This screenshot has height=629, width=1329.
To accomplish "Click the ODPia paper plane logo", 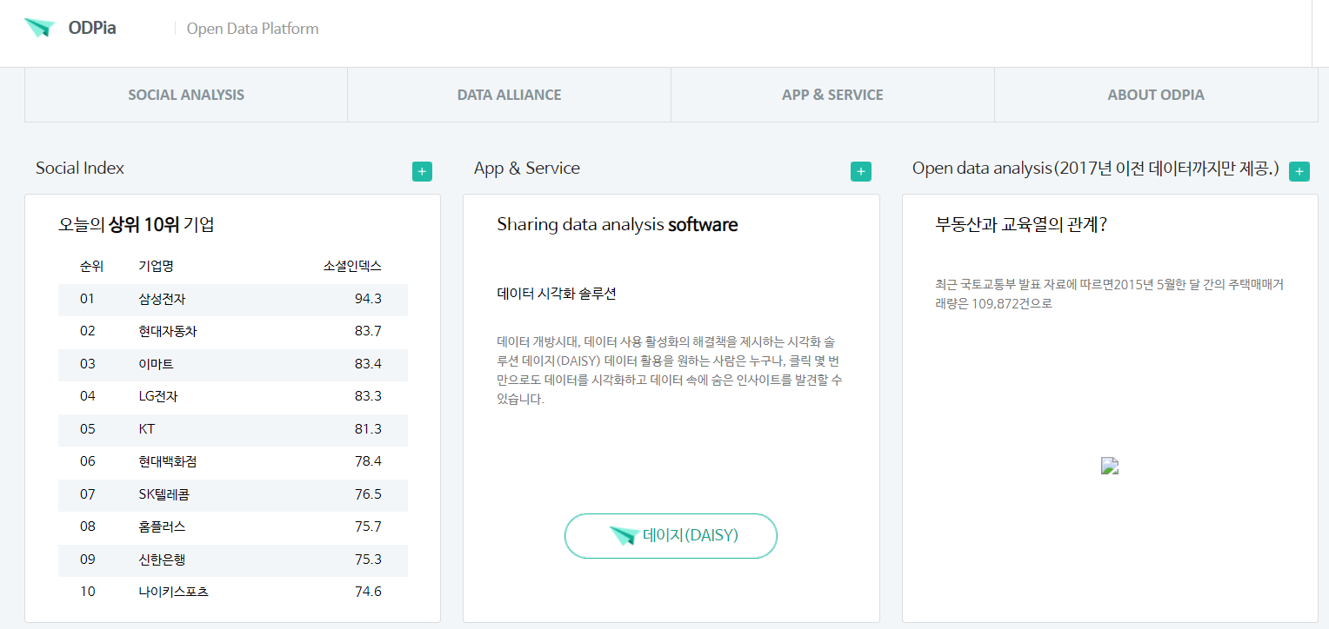I will click(x=40, y=28).
